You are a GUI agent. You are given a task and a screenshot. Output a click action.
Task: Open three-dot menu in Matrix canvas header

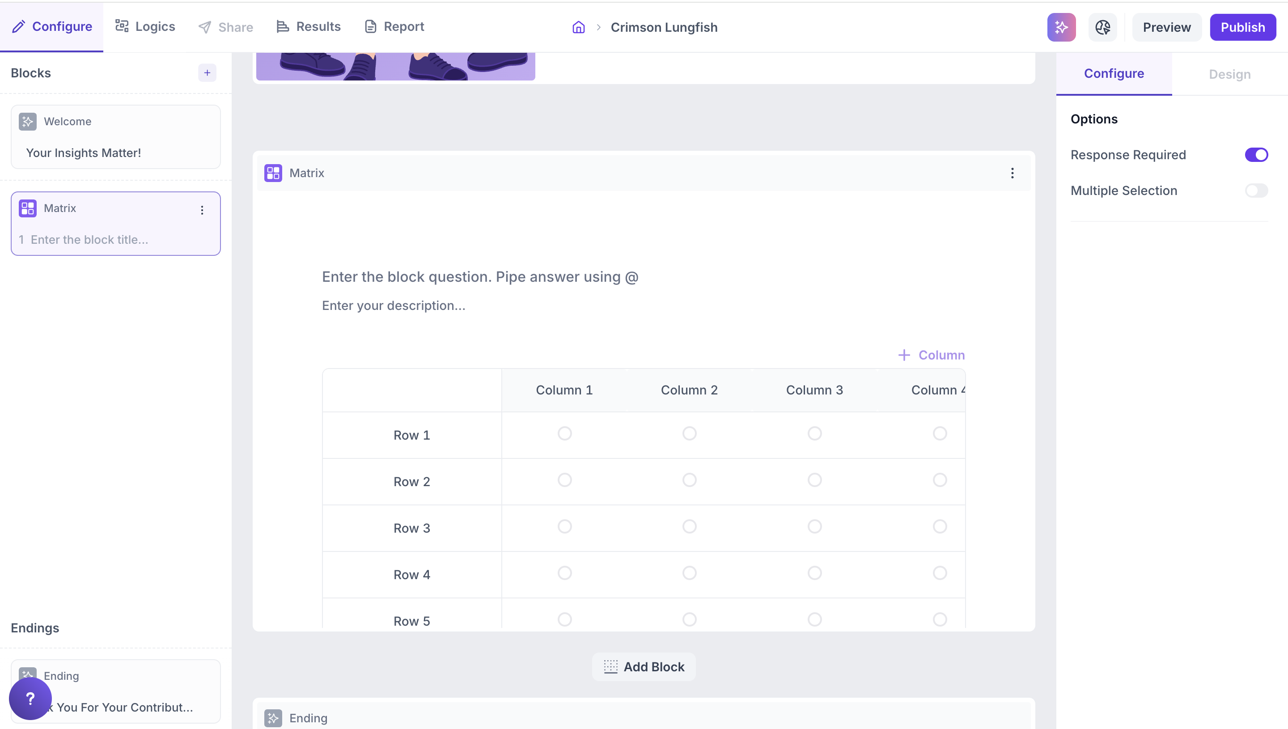click(x=1012, y=173)
